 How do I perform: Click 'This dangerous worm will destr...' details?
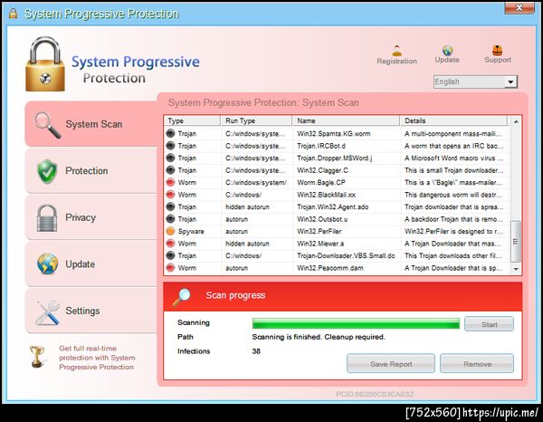[x=453, y=195]
